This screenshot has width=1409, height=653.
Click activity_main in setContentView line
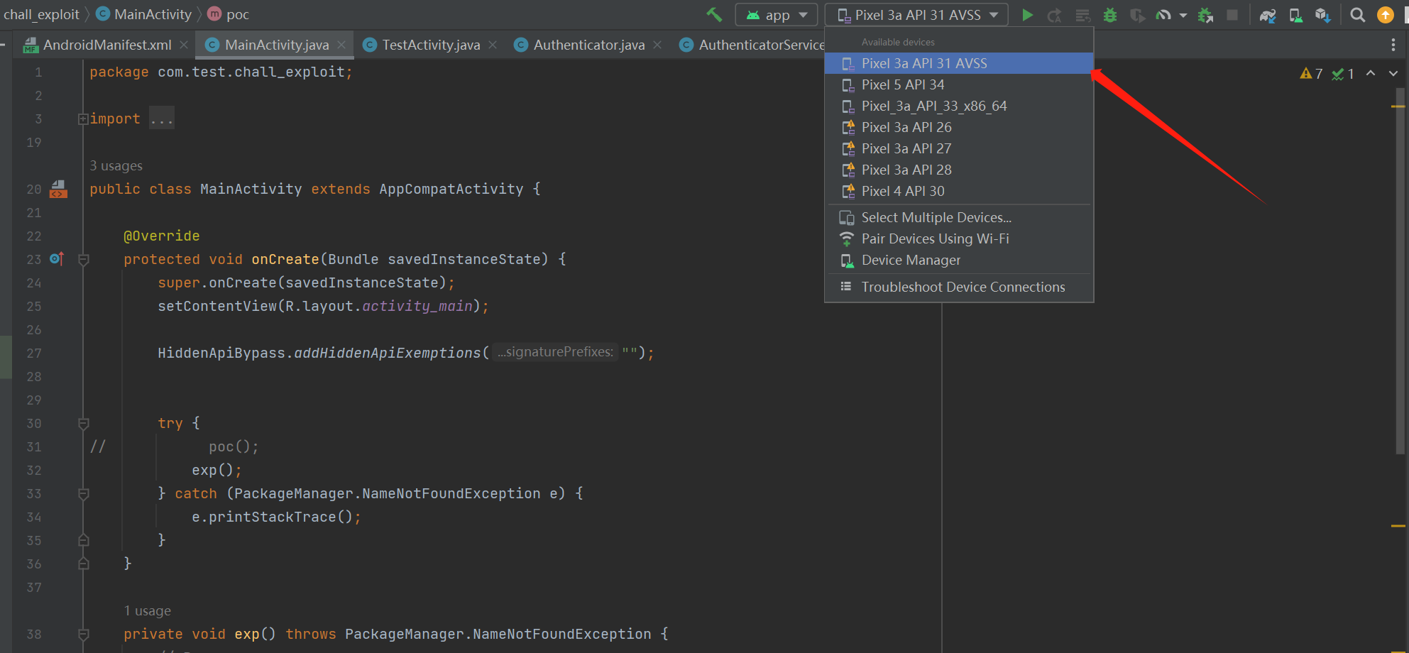coord(417,306)
